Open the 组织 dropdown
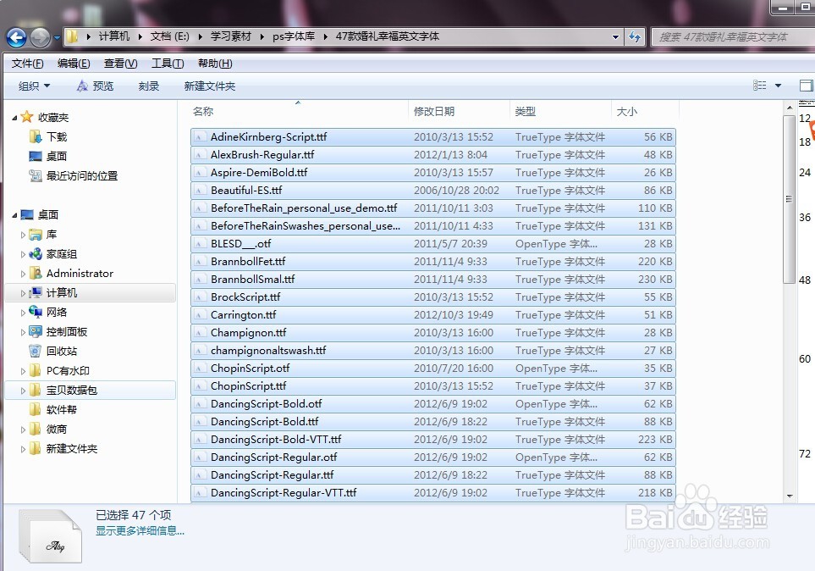815x571 pixels. (33, 85)
